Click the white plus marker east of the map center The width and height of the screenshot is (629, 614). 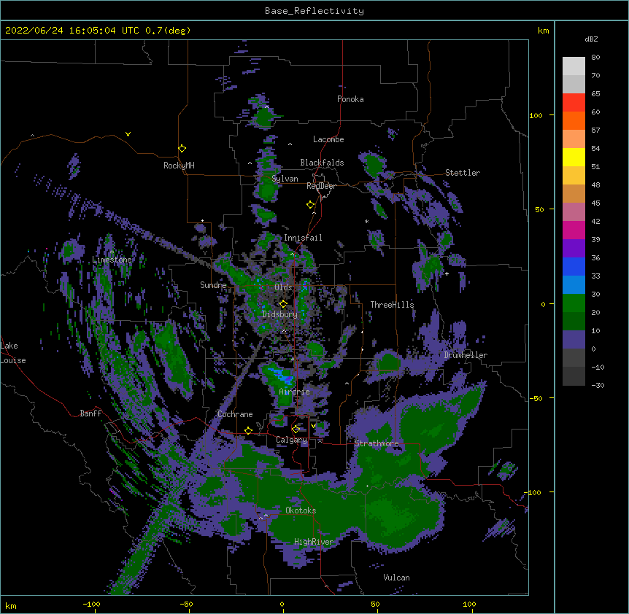[x=447, y=273]
